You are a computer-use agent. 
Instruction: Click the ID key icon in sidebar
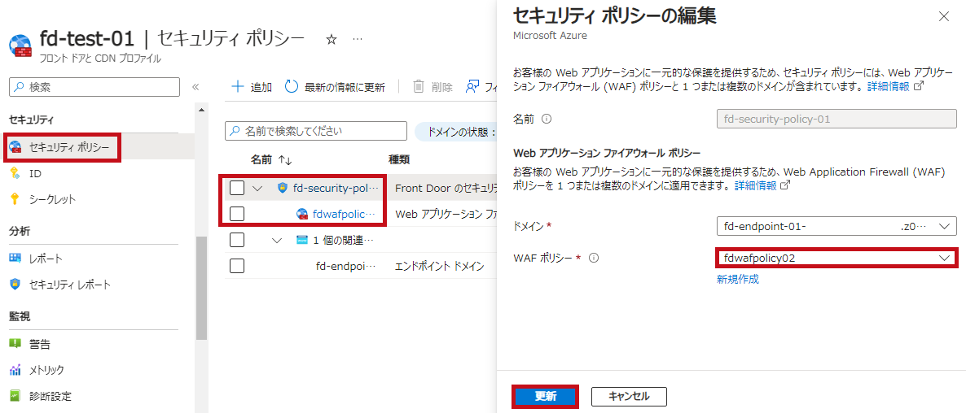(15, 174)
